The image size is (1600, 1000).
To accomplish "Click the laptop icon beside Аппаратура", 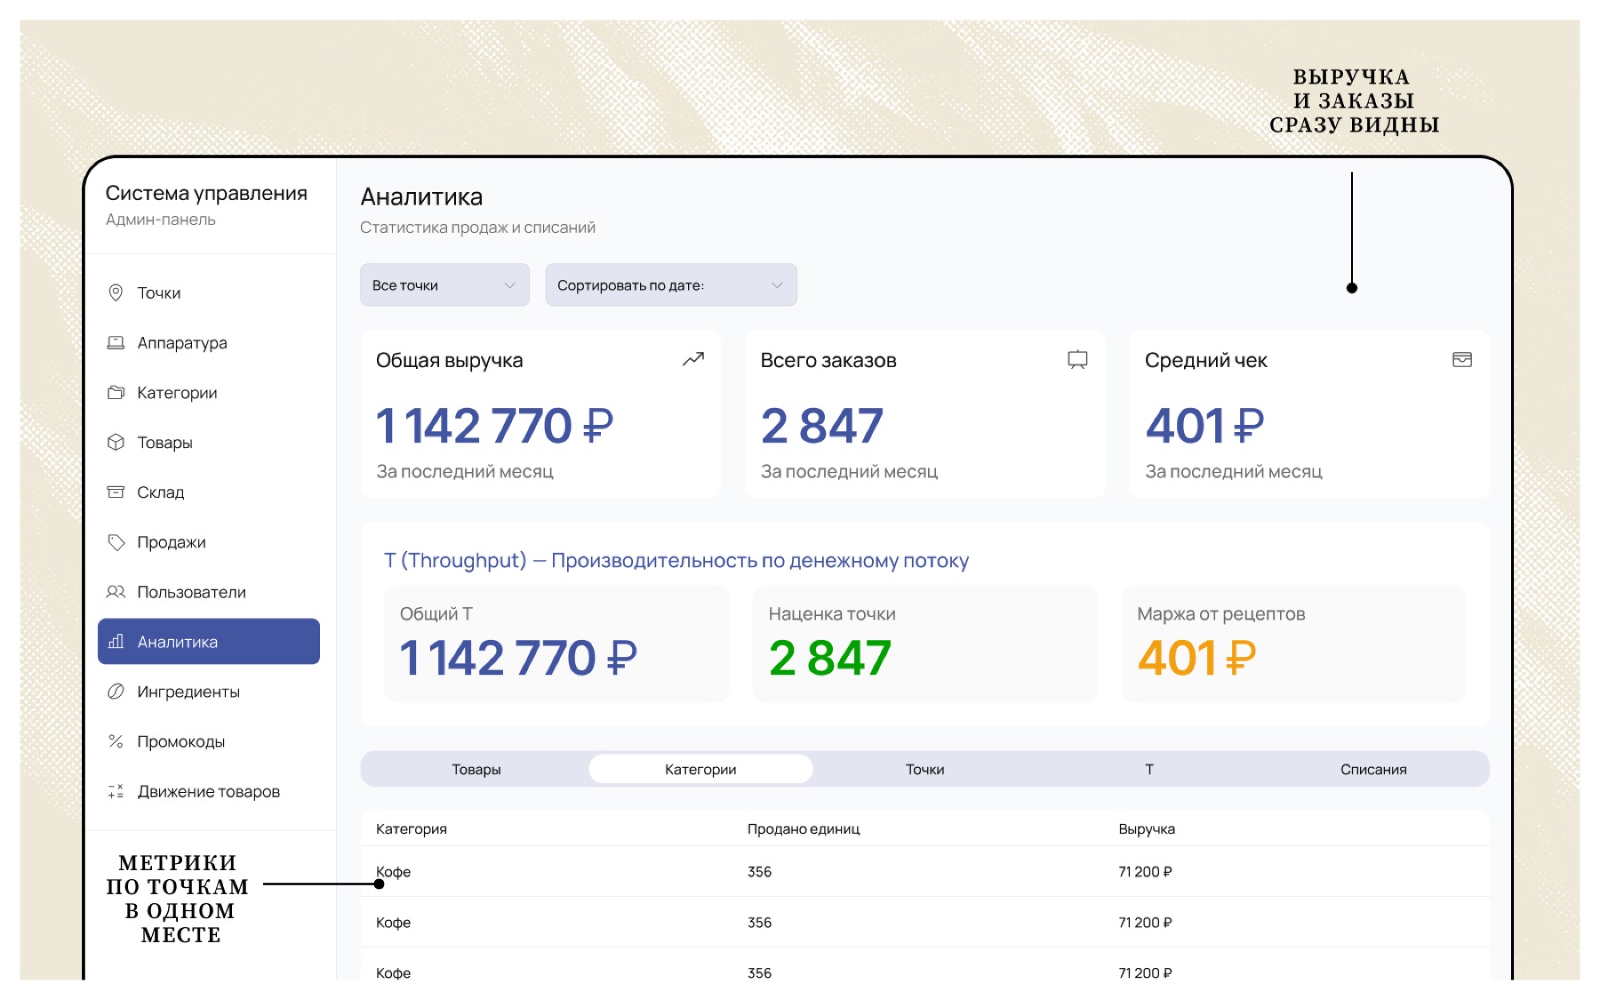I will (116, 342).
